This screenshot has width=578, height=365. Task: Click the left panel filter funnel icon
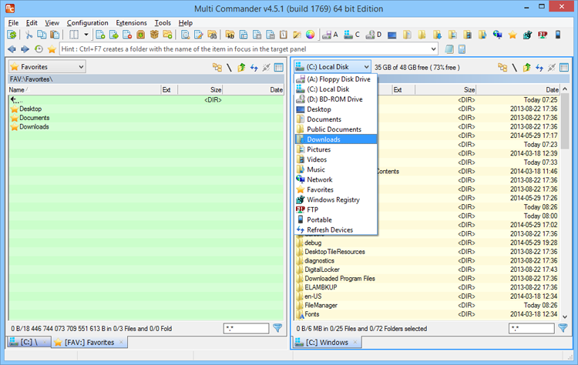[277, 329]
